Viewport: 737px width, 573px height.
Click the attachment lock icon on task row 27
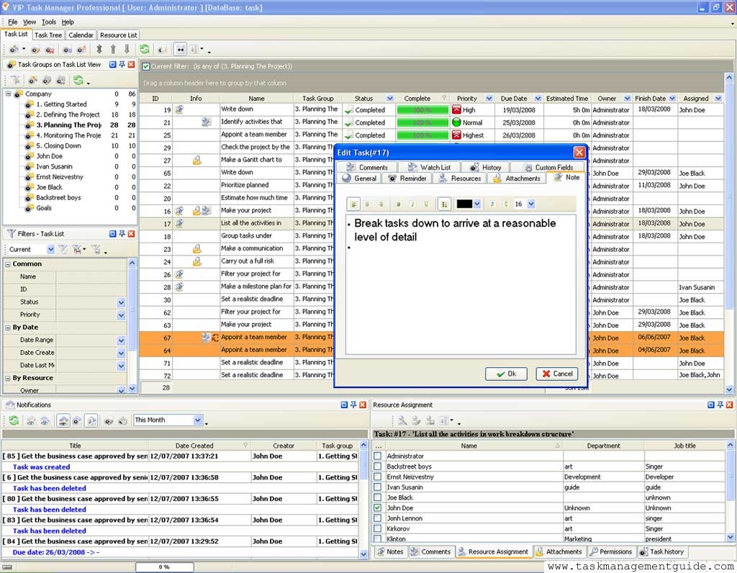click(x=197, y=161)
